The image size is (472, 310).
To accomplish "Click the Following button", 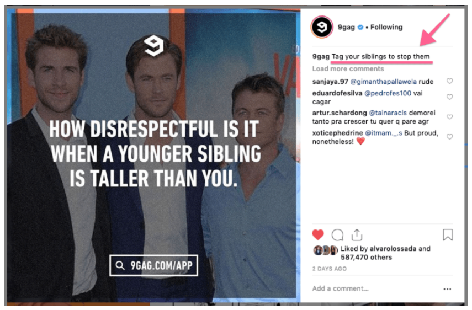I will pos(386,27).
